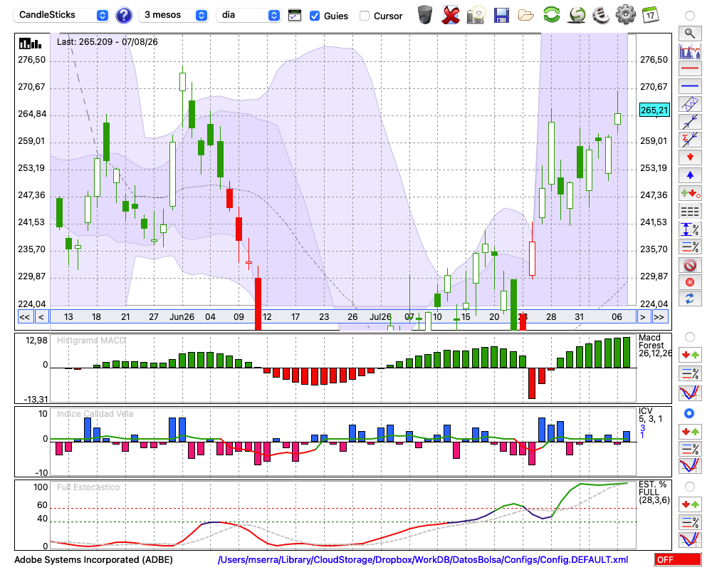
Task: Open the 3 mesos period dropdown
Action: (x=174, y=15)
